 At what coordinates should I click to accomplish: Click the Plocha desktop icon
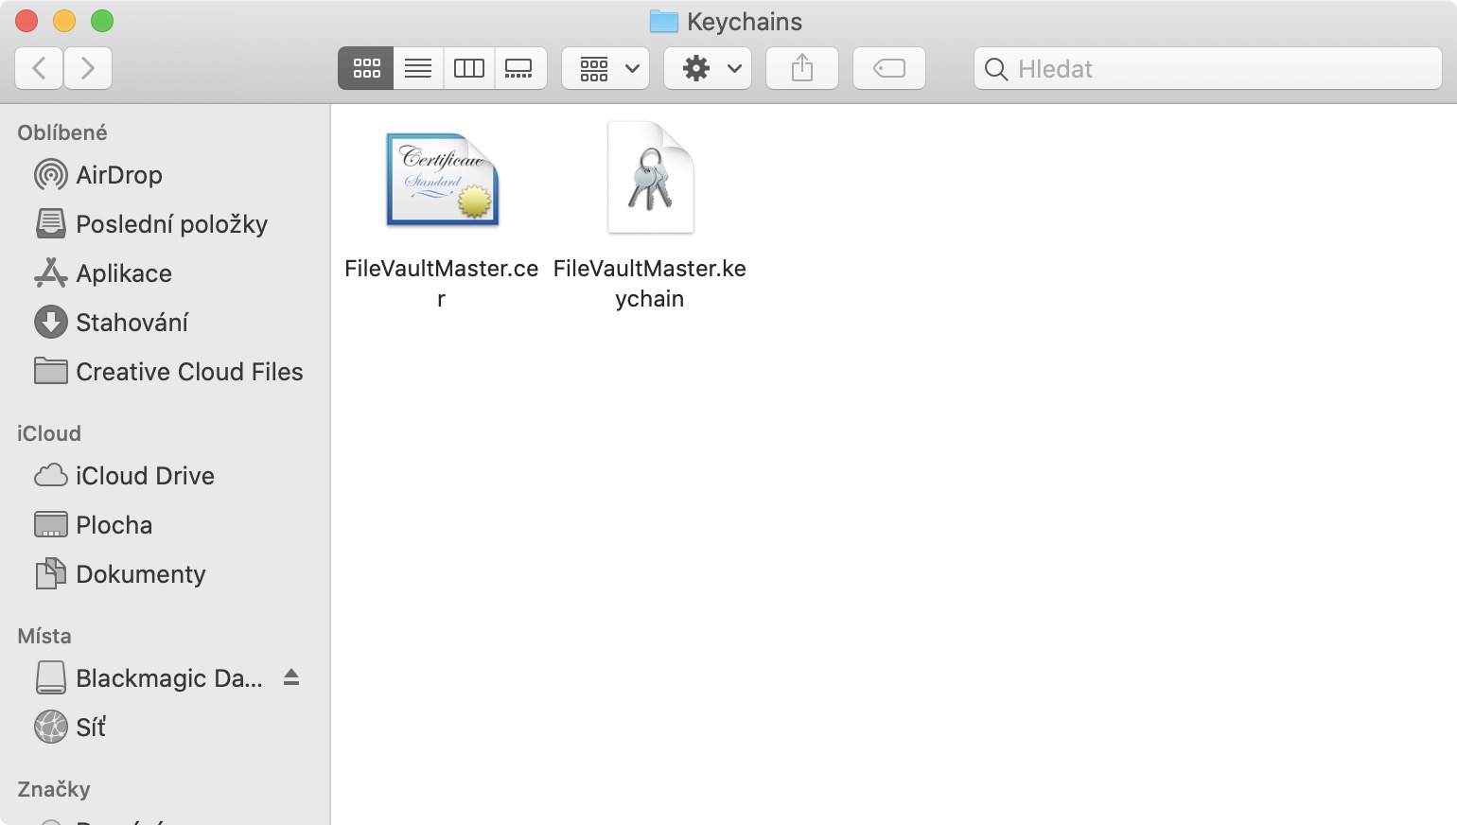(51, 524)
